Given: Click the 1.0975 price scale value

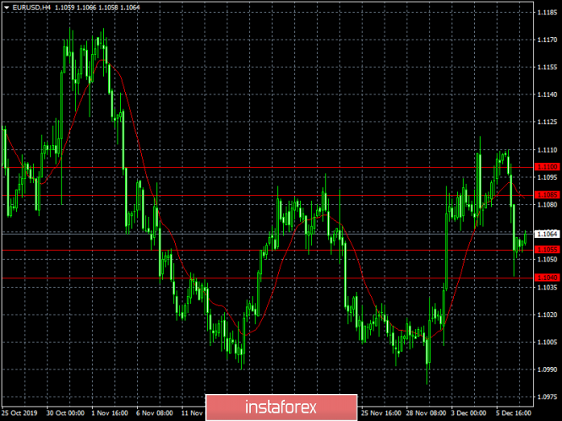Looking at the screenshot, I should 548,397.
